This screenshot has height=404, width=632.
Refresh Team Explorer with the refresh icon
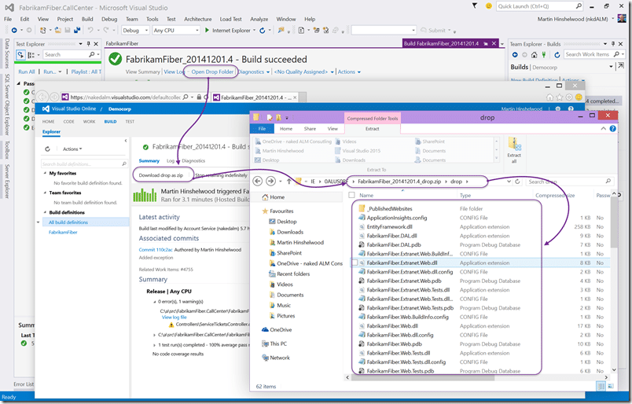(557, 54)
